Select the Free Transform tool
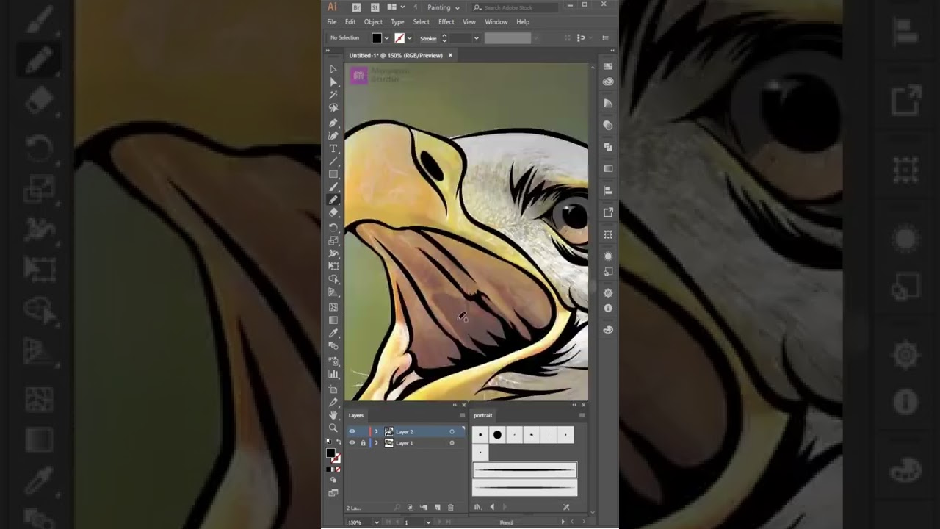Image resolution: width=940 pixels, height=529 pixels. tap(333, 266)
